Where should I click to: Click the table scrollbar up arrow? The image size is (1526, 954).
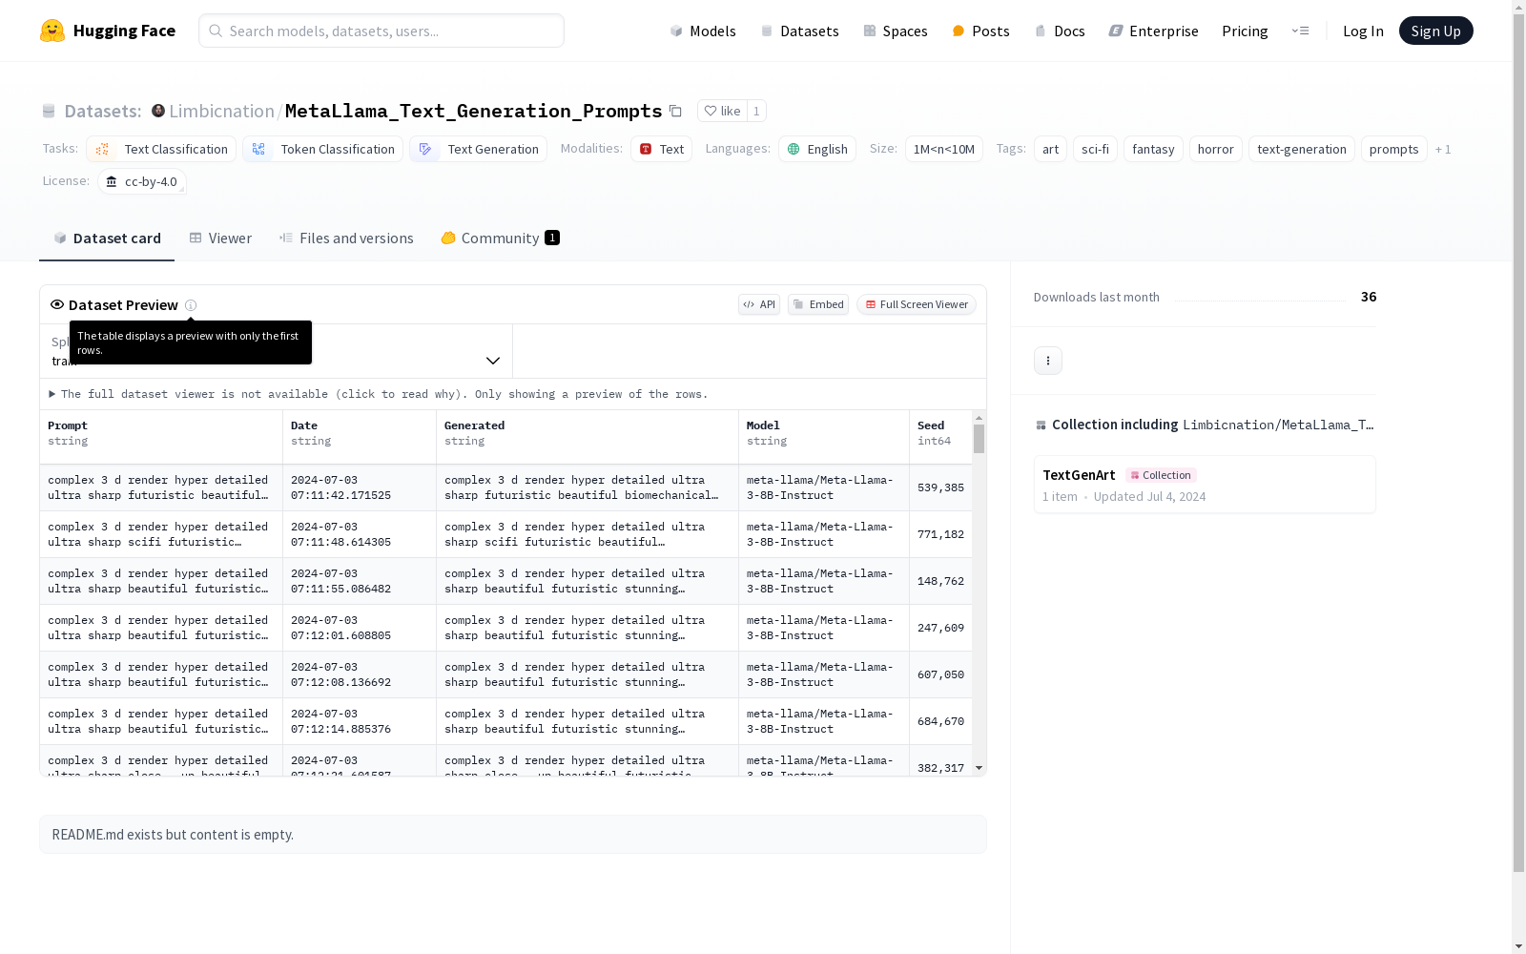pos(979,419)
